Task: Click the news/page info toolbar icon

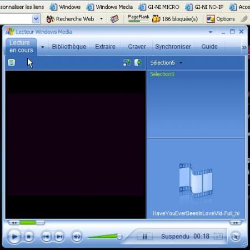Action: coord(114,19)
